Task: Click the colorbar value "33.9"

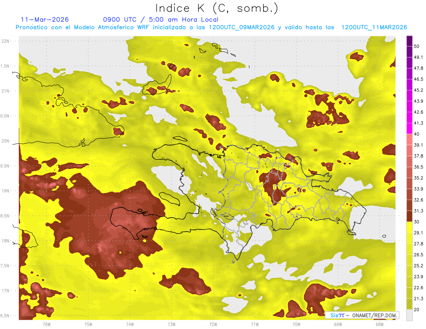Action: pos(418,189)
